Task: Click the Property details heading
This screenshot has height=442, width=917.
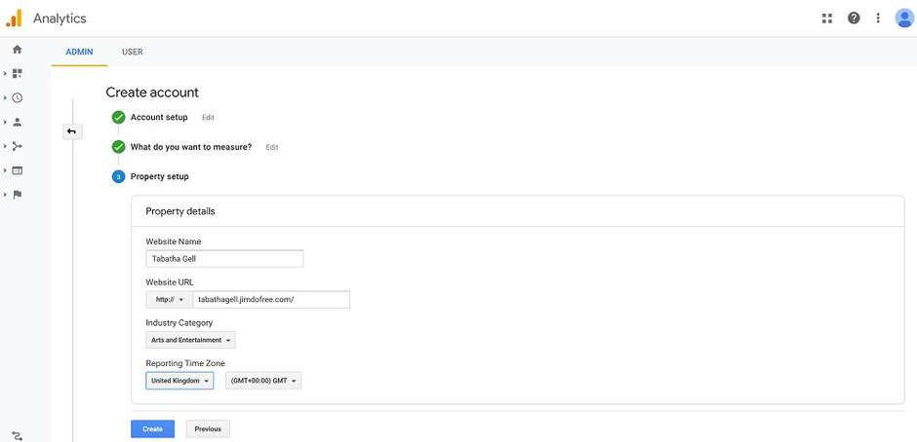Action: [180, 211]
